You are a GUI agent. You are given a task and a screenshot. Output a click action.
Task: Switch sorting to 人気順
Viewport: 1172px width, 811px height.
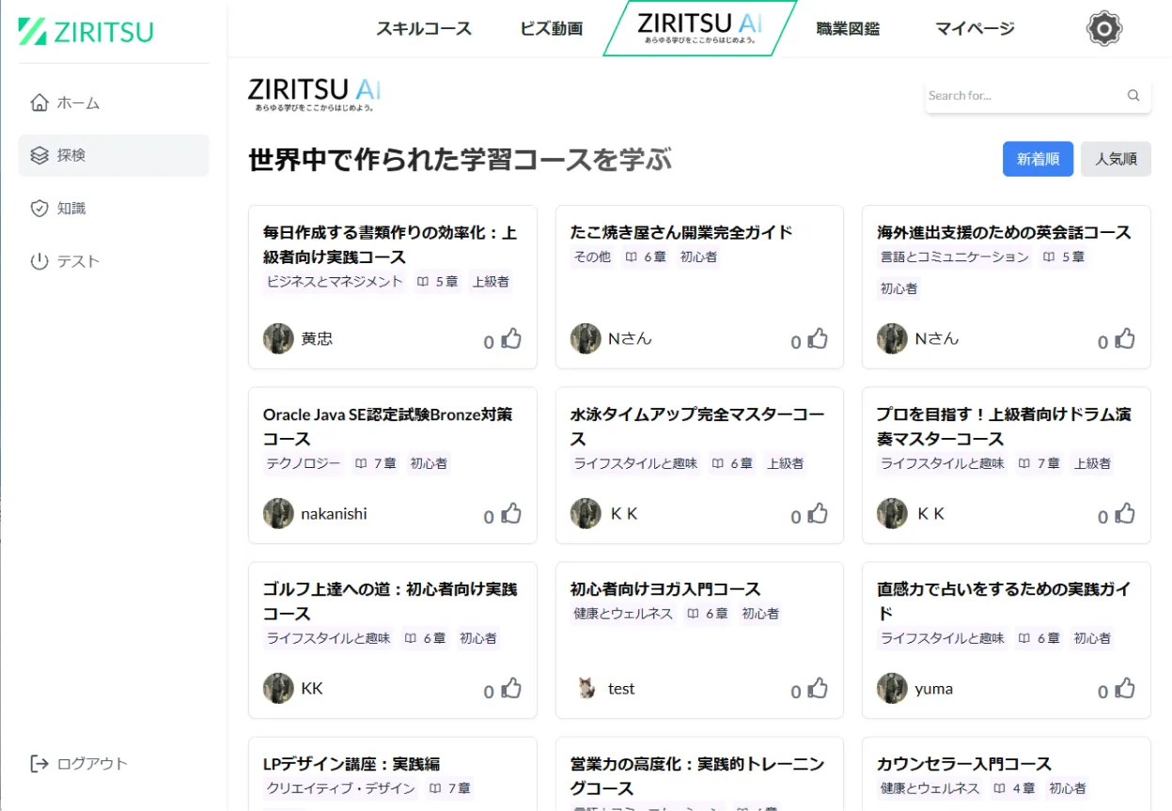(1116, 159)
